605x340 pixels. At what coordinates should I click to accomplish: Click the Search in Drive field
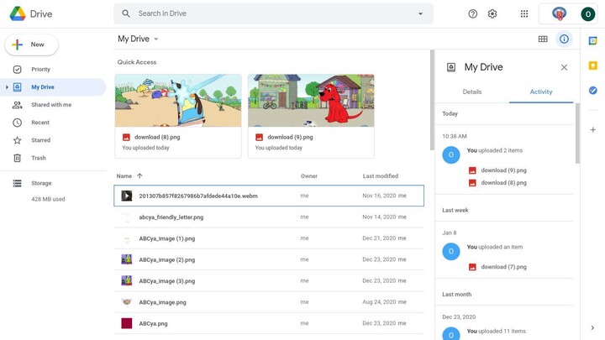click(269, 13)
